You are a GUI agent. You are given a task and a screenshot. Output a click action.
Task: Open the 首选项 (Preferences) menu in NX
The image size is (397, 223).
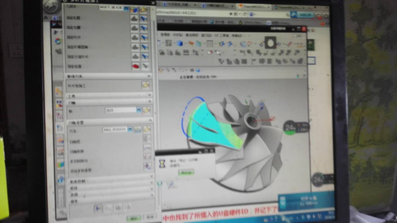[x=192, y=36]
